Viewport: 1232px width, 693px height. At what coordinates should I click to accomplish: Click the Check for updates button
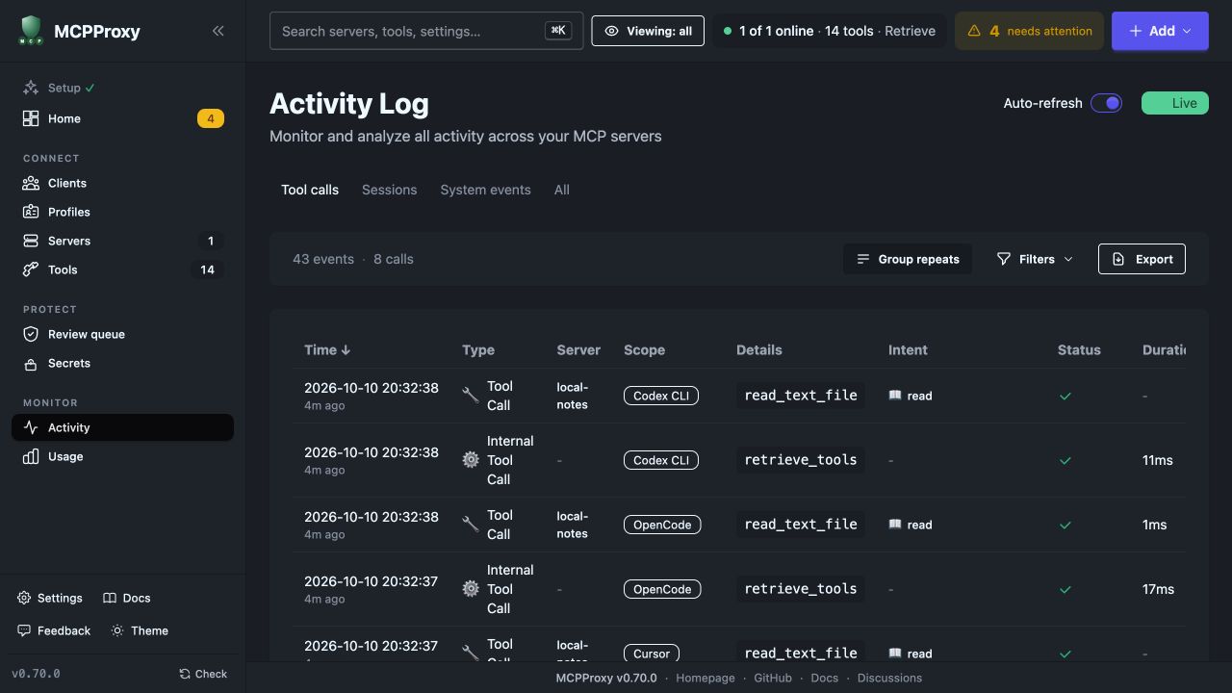click(x=203, y=674)
